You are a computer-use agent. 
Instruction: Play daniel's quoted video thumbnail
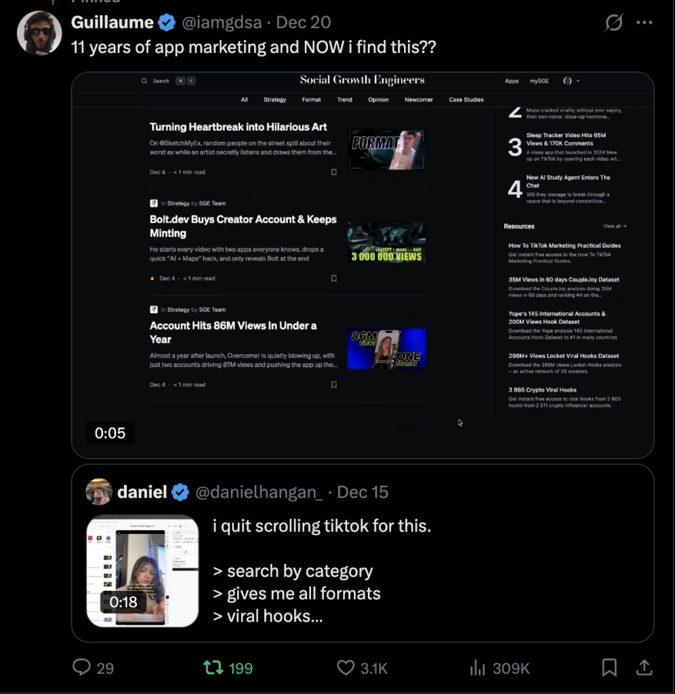[x=142, y=571]
